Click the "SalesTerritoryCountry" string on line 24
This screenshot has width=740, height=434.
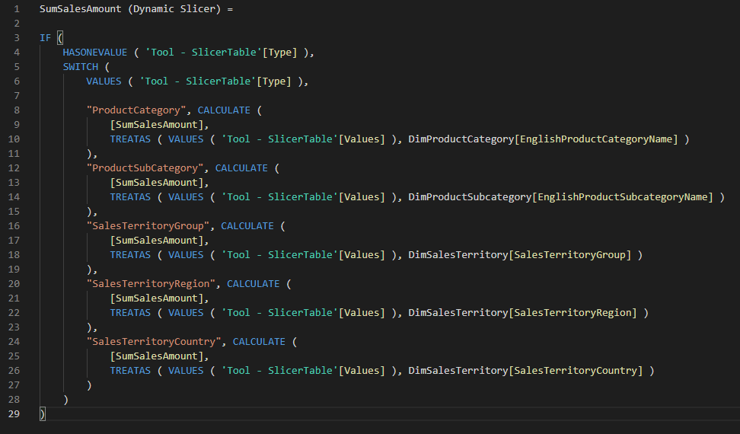tap(153, 342)
